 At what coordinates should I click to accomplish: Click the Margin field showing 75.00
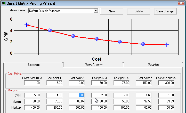pyautogui.click(x=54, y=101)
